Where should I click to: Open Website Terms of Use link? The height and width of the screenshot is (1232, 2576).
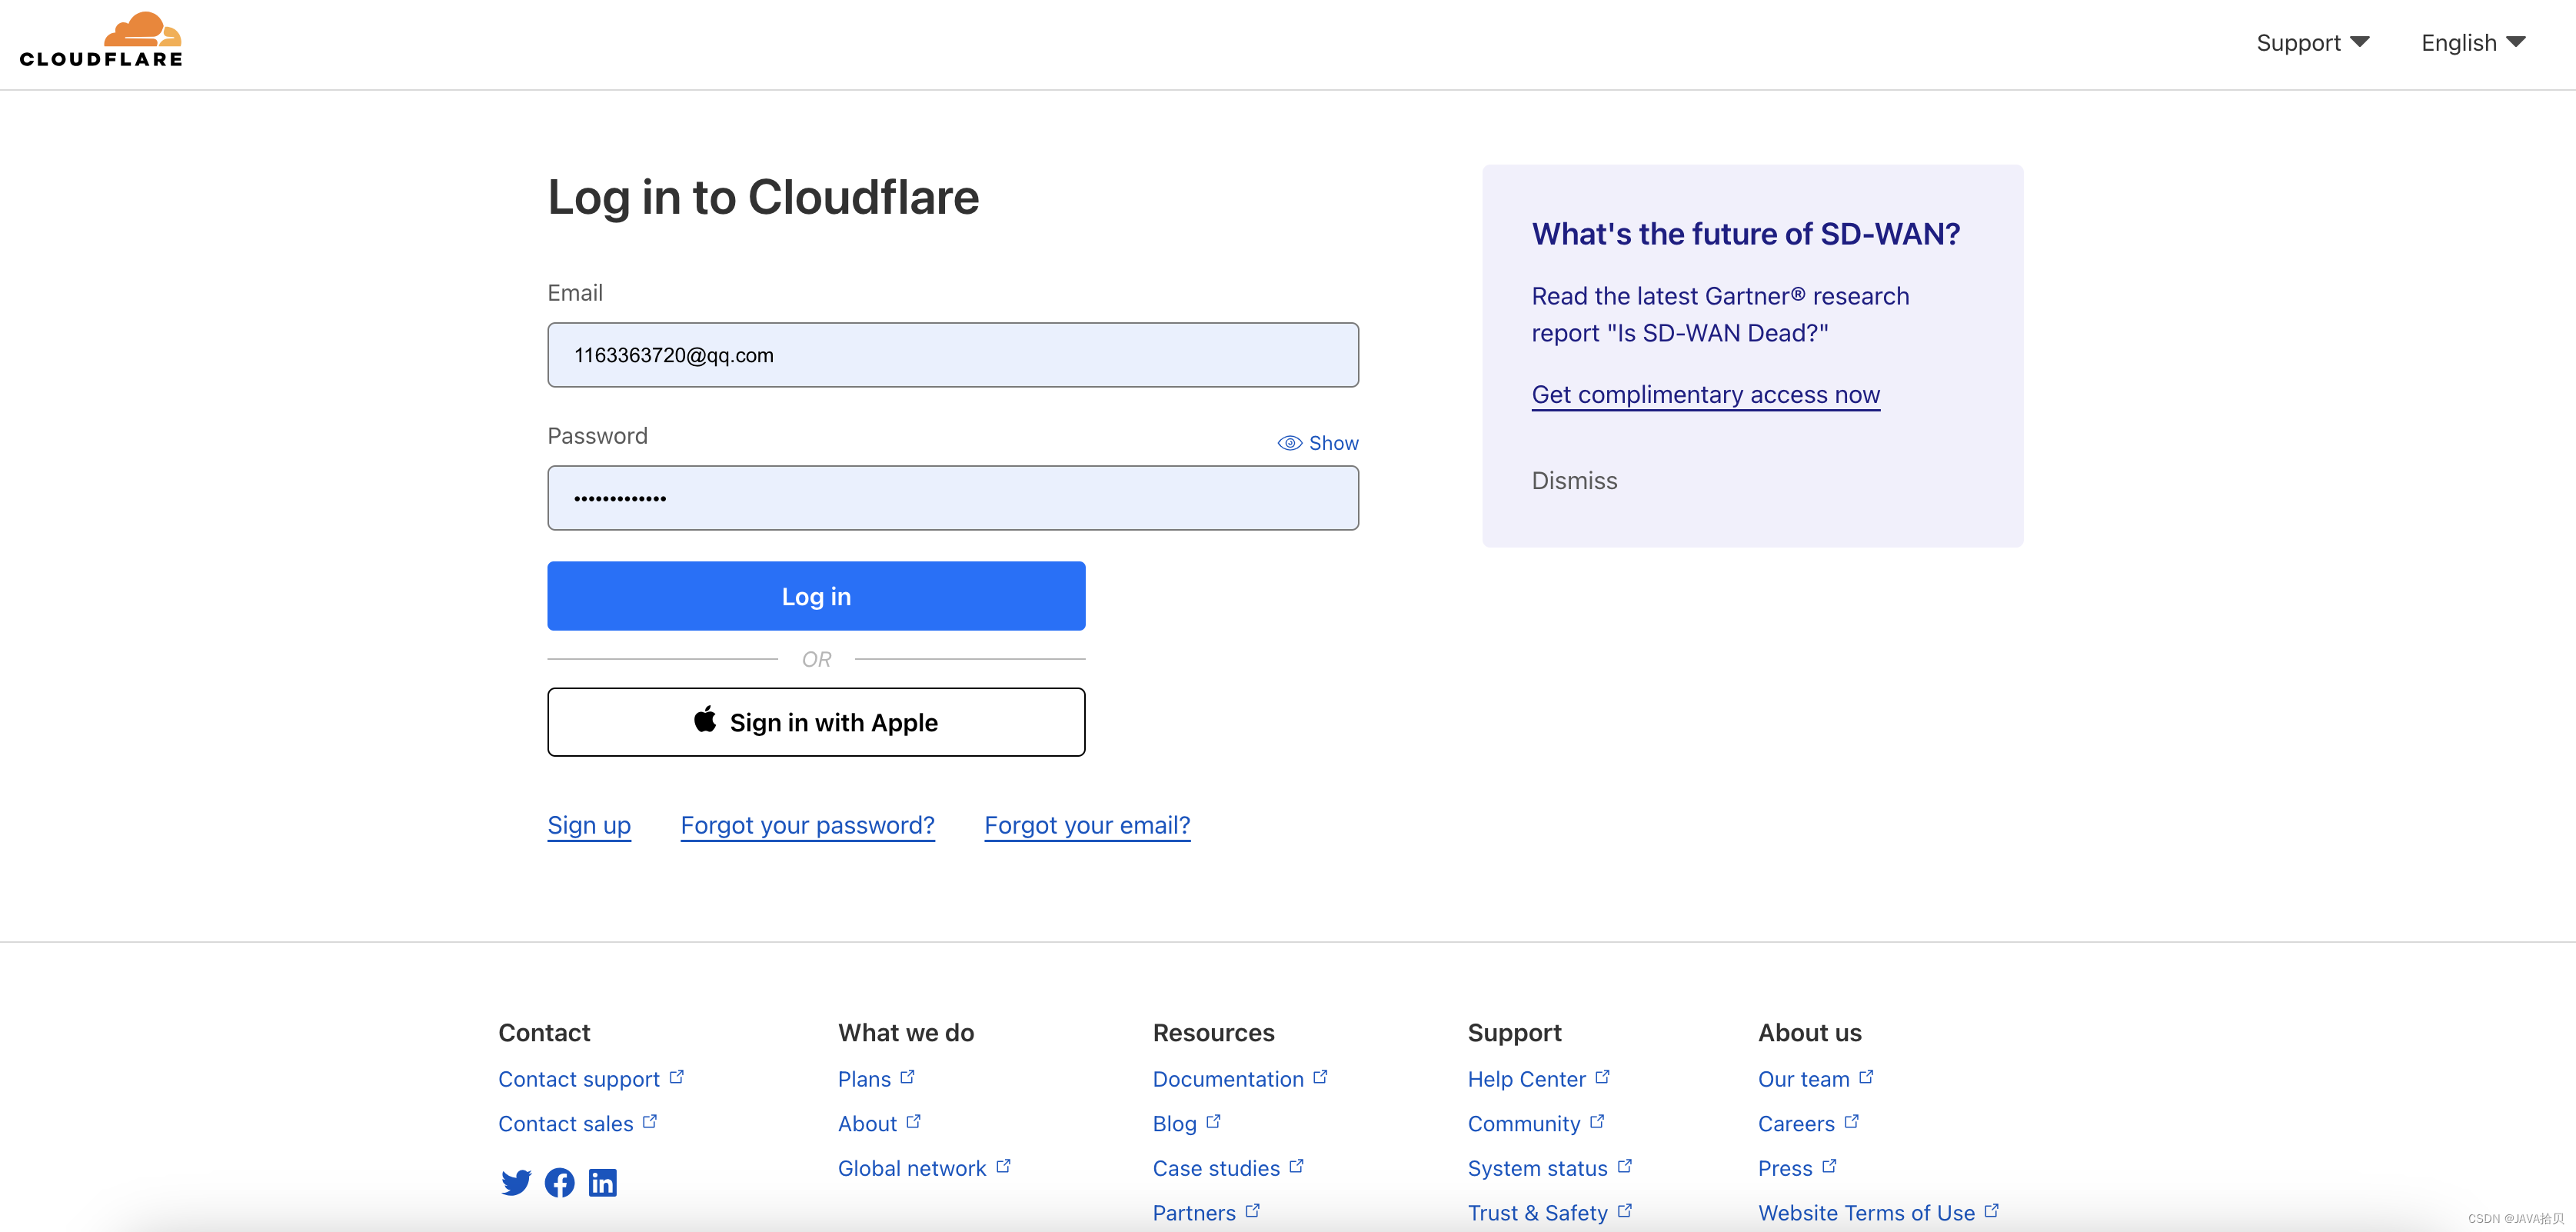[1878, 1213]
